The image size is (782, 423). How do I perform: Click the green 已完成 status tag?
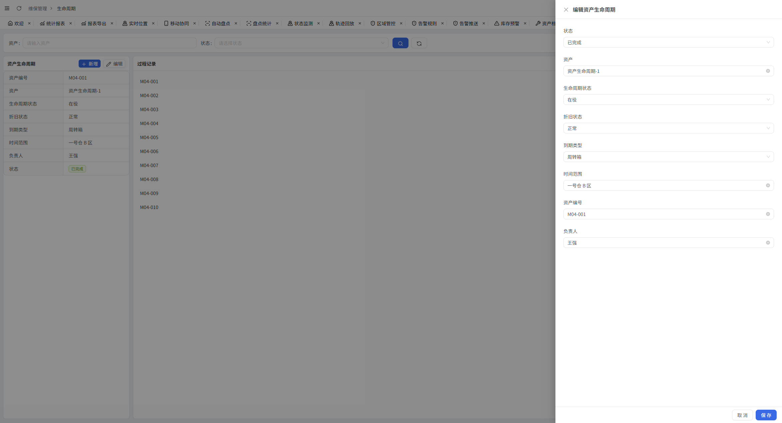click(x=77, y=169)
